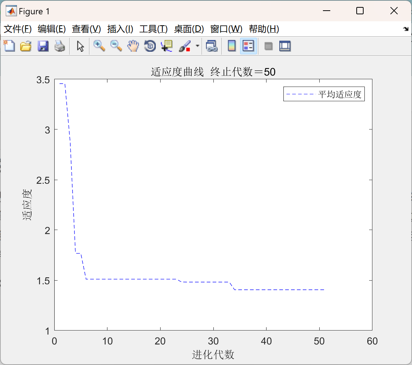Save the figure with the floppy icon
This screenshot has height=365, width=412.
43,46
